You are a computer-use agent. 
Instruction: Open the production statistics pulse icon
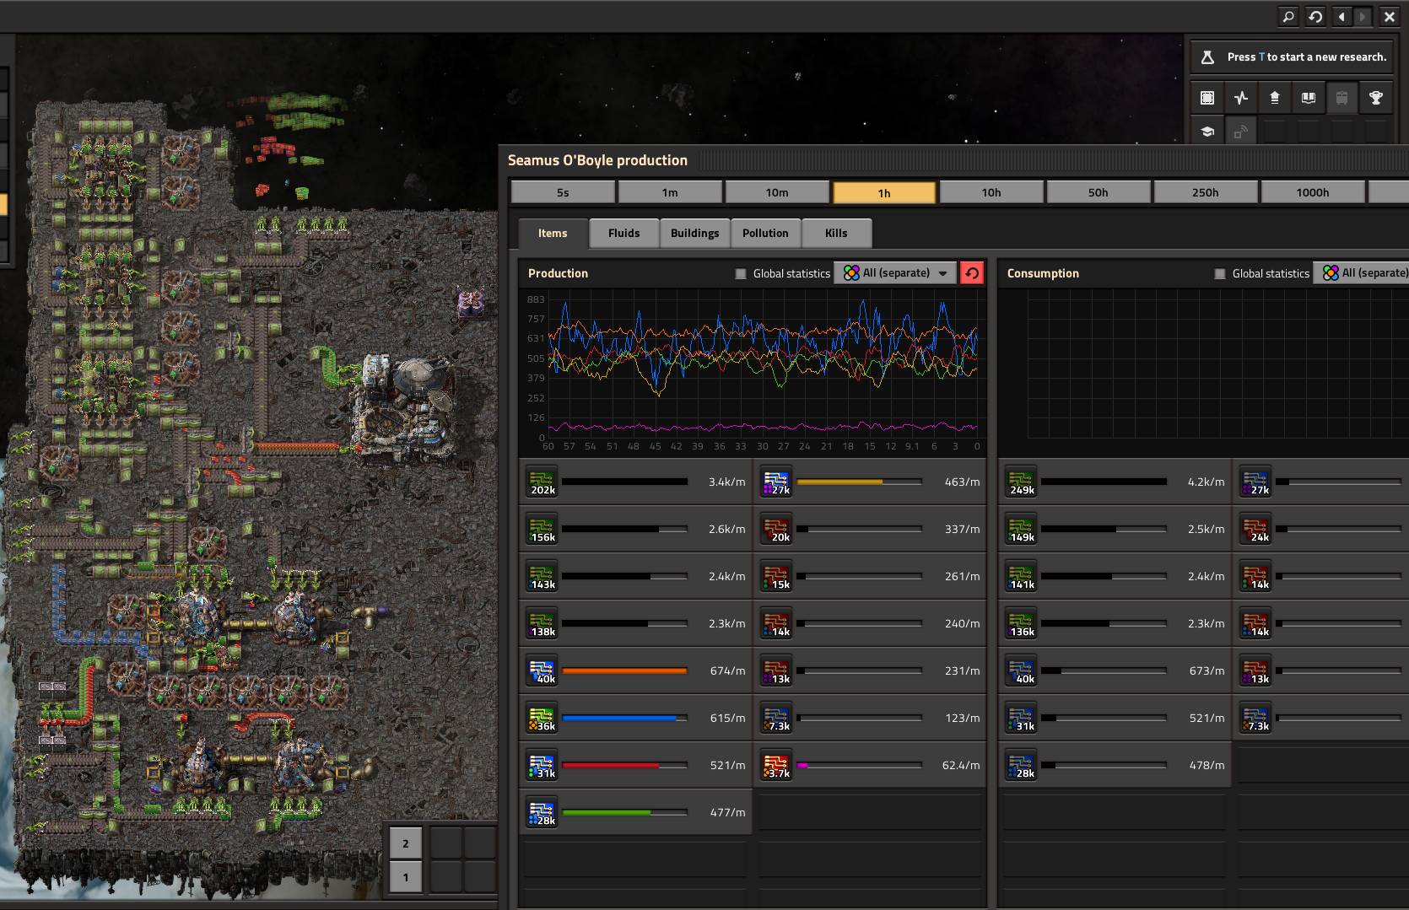pyautogui.click(x=1240, y=98)
